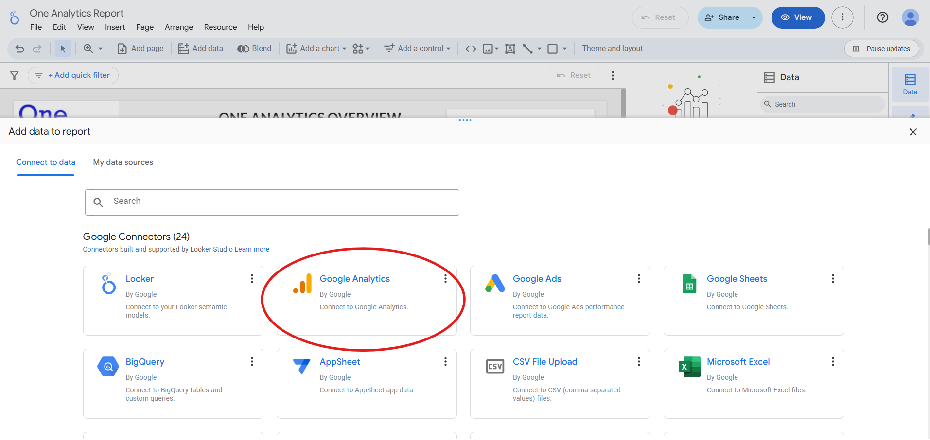This screenshot has width=930, height=440.
Task: Open filter bar more options
Action: 613,75
